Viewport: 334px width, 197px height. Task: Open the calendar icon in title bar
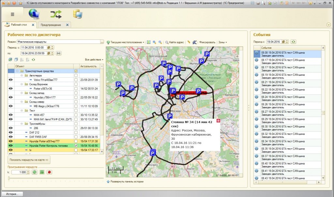[x=287, y=3]
